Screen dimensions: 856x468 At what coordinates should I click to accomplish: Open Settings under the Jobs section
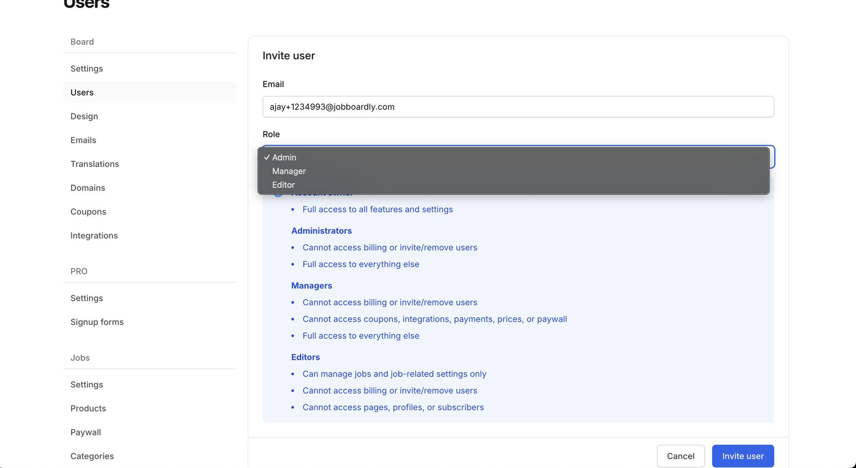[x=87, y=385]
